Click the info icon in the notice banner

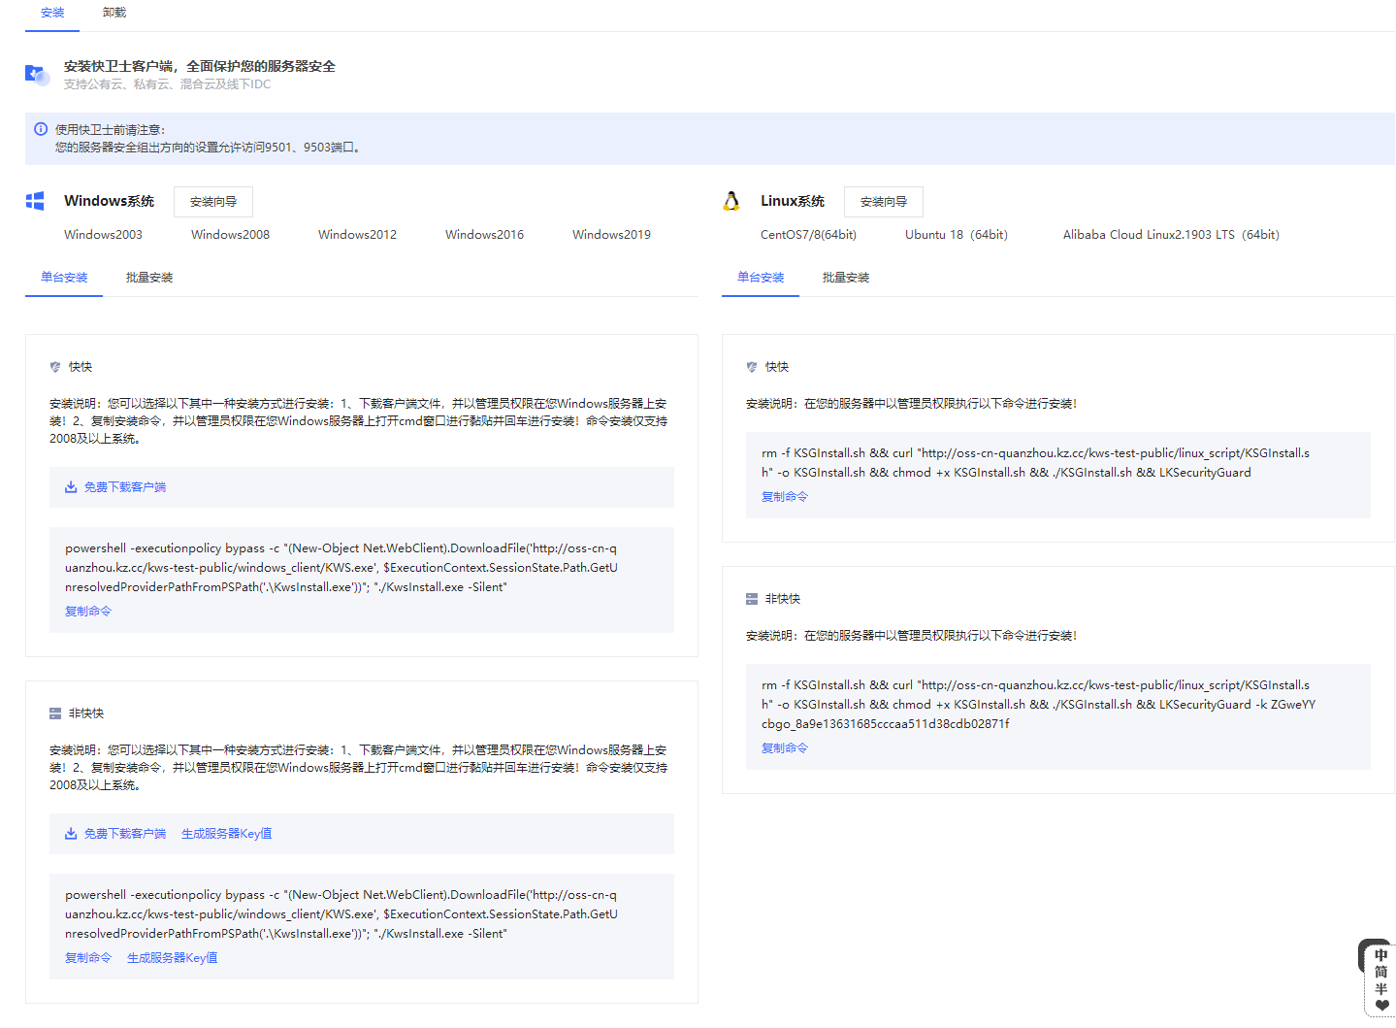(41, 129)
